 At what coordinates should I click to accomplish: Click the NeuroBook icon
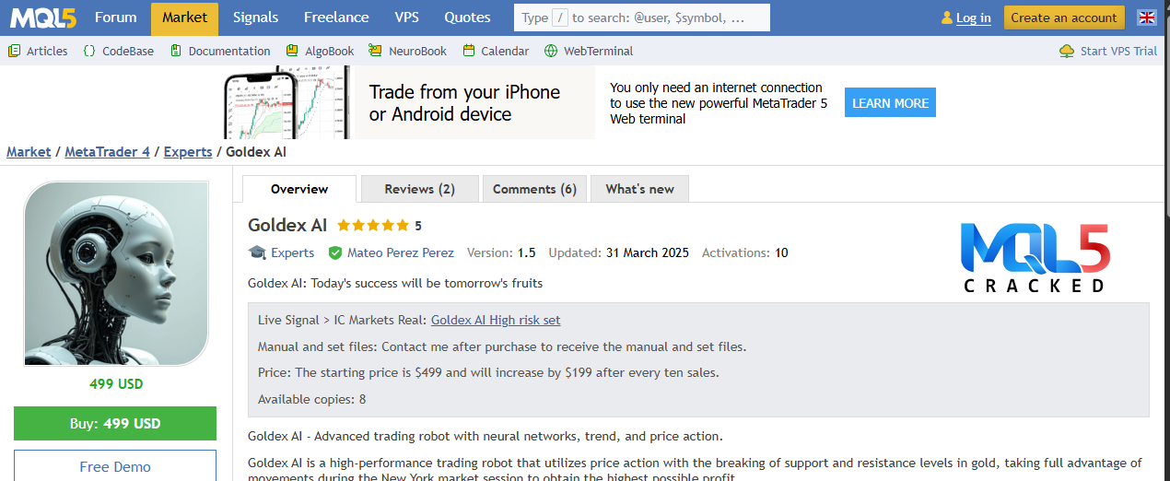(375, 51)
